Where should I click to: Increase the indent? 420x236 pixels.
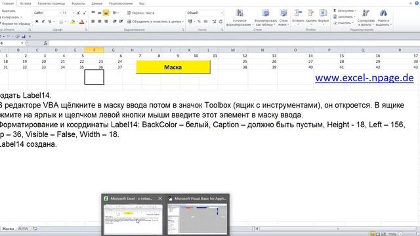tap(121, 22)
